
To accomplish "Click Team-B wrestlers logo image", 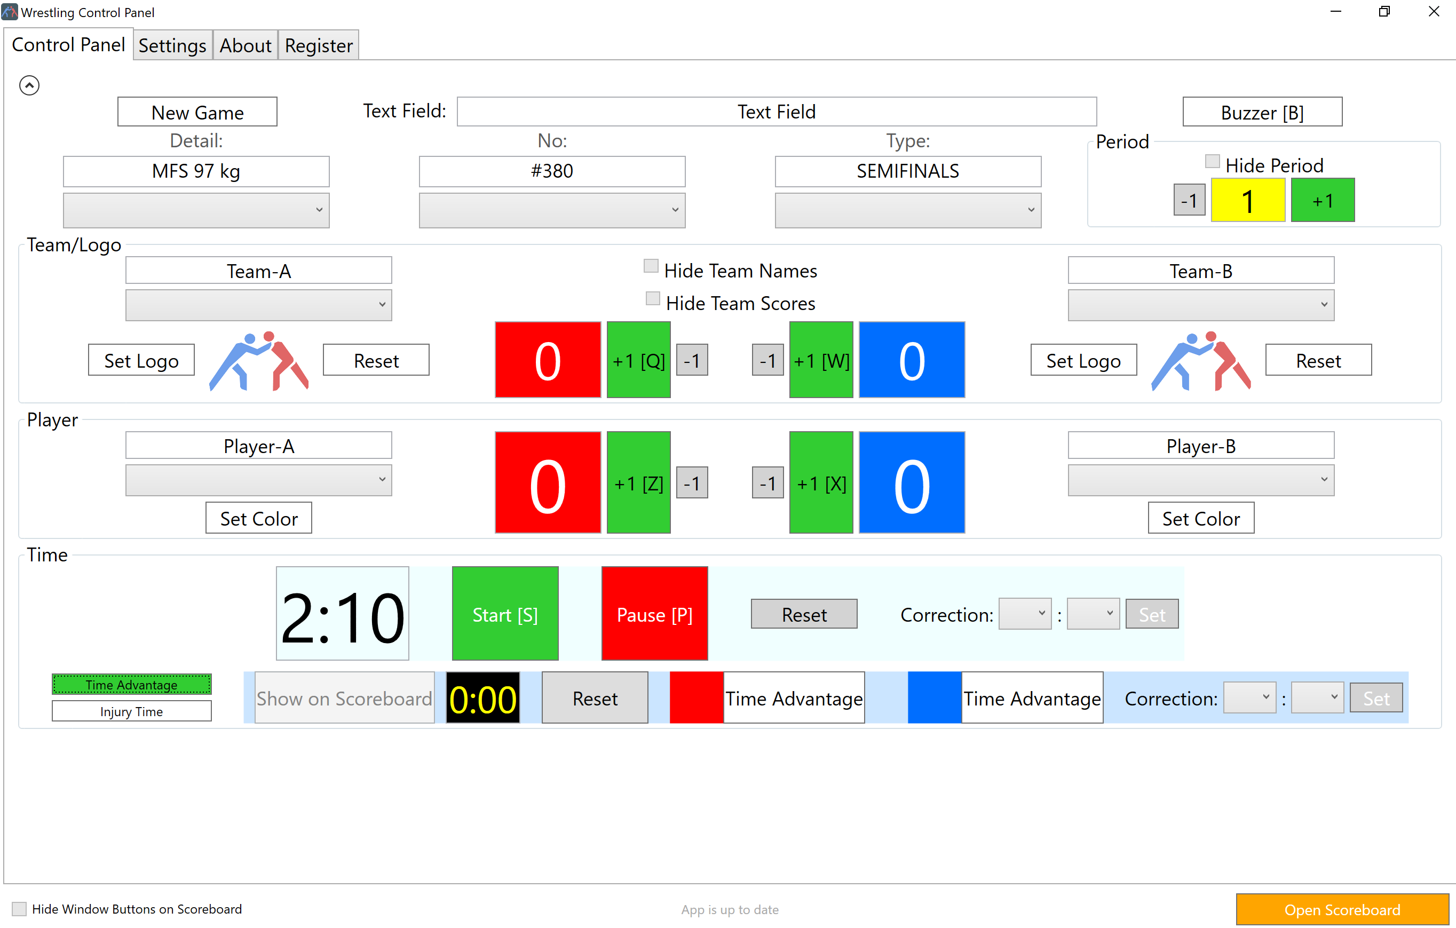I will [1201, 361].
